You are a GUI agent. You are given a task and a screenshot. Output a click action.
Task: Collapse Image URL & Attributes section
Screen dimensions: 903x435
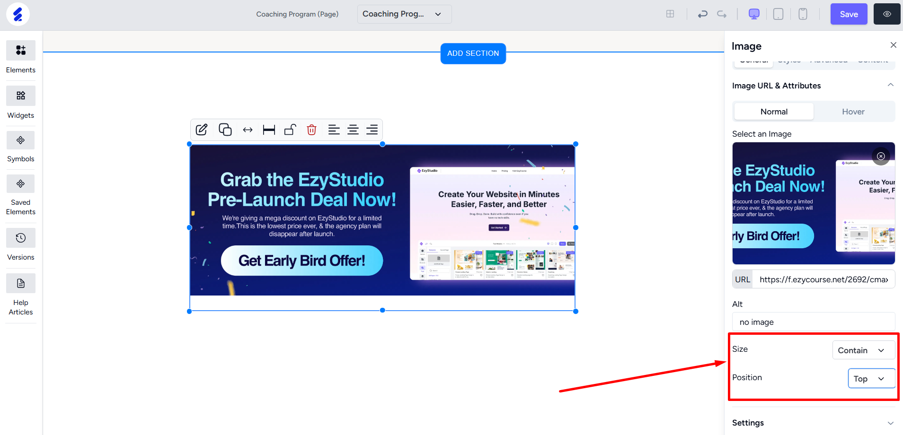point(891,85)
